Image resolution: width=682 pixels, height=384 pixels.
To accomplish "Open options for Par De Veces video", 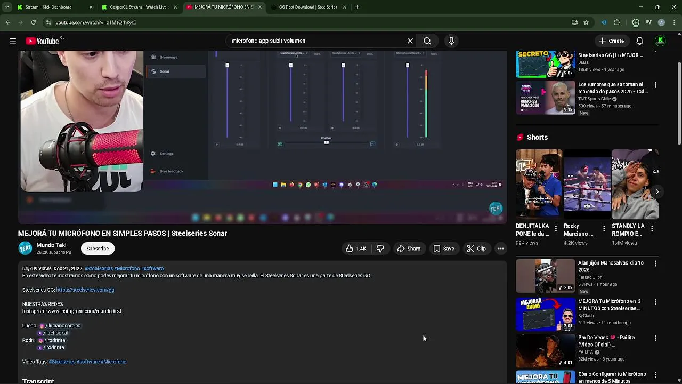I will point(655,338).
